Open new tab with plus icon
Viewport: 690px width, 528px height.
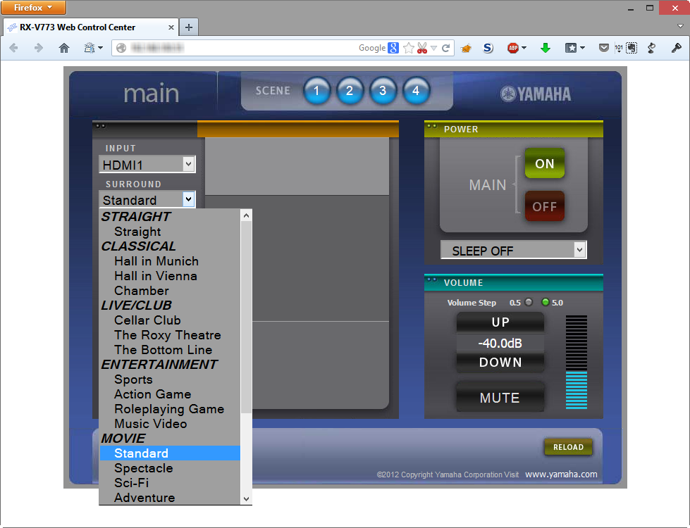(x=189, y=27)
